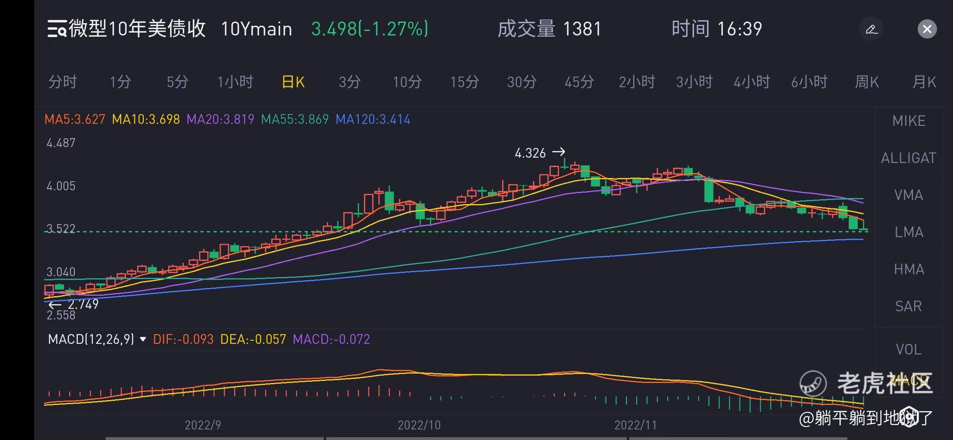Turn on the SAR indicator
Screen dimensions: 953x440
click(909, 306)
